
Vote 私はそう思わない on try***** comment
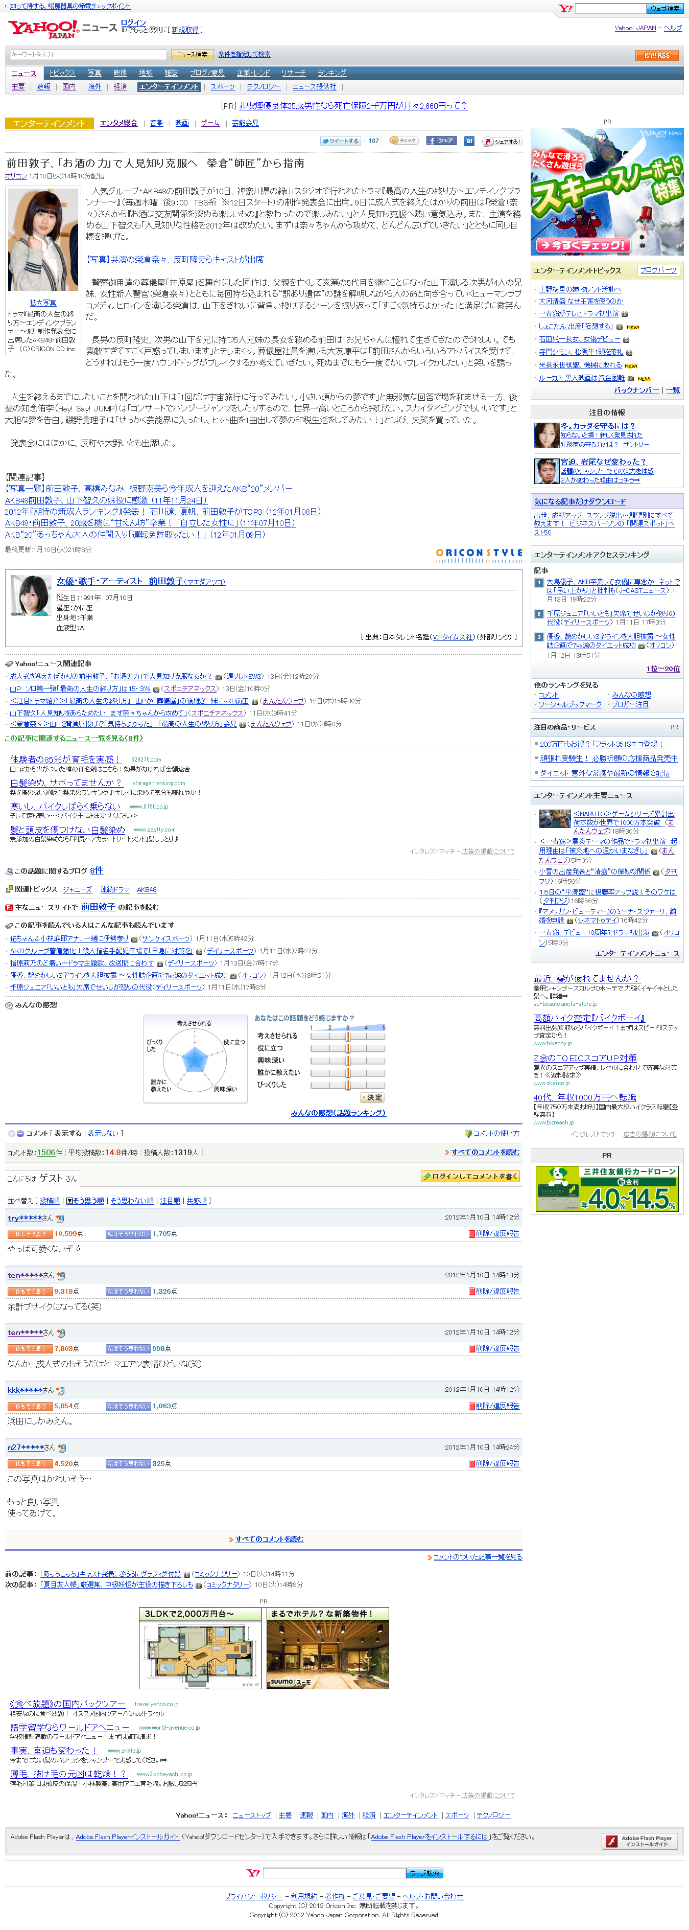(x=128, y=1234)
